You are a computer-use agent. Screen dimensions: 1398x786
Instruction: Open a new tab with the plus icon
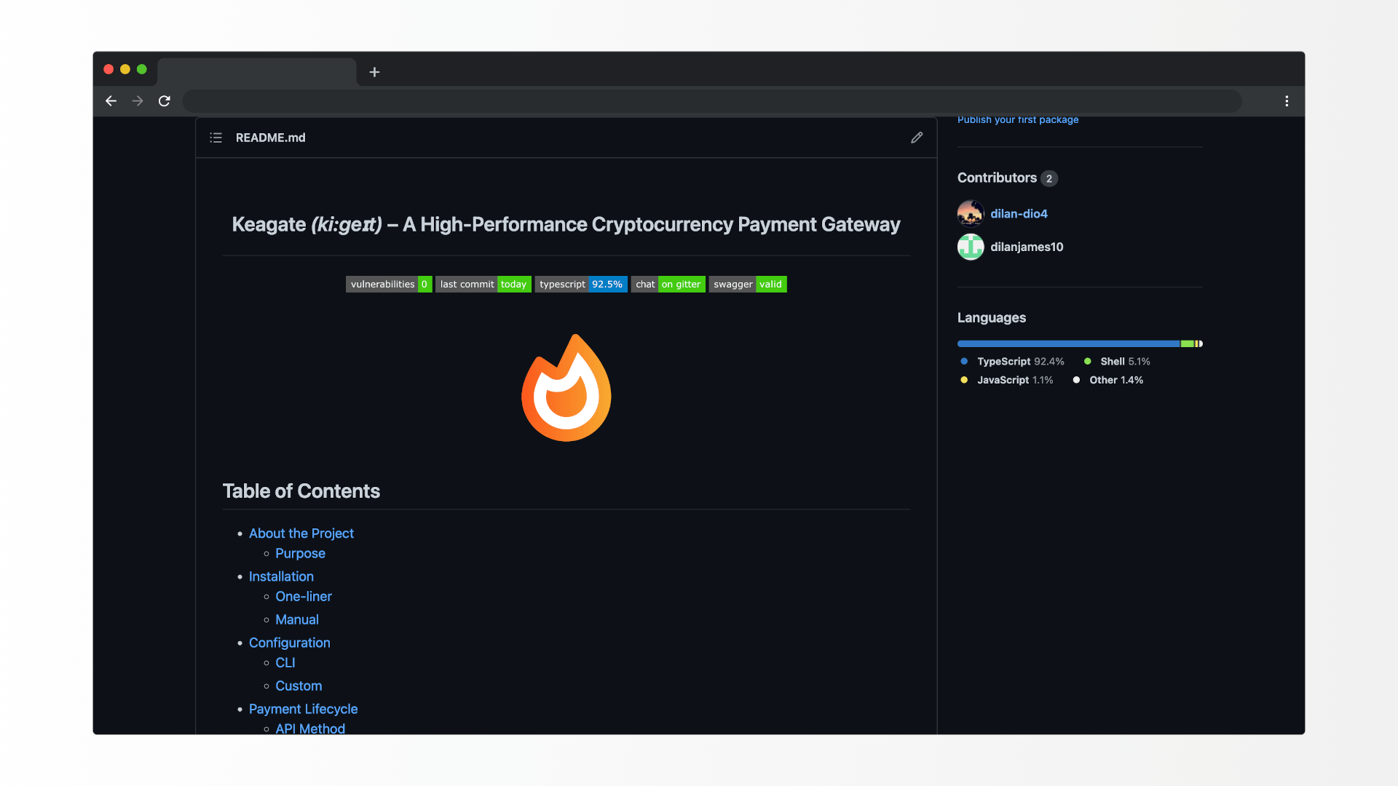click(374, 72)
